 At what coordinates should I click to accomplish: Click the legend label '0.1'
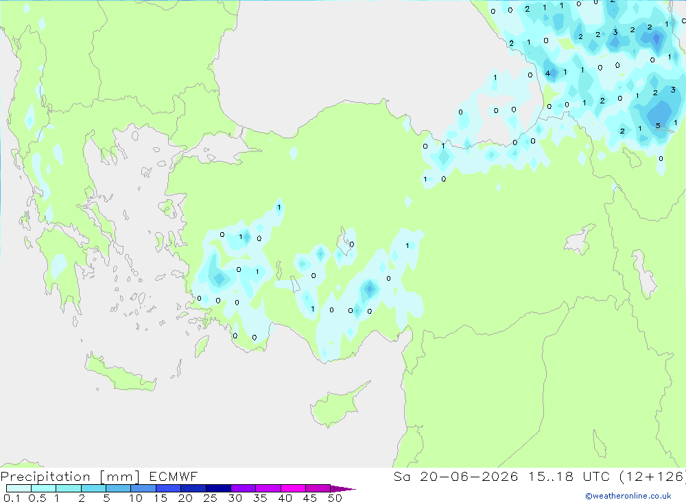pyautogui.click(x=12, y=498)
